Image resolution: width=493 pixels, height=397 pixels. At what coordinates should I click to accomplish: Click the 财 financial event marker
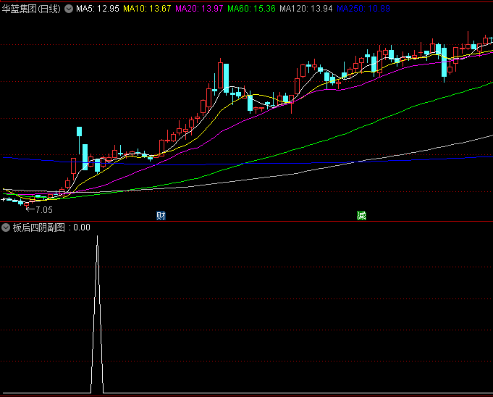tap(161, 215)
